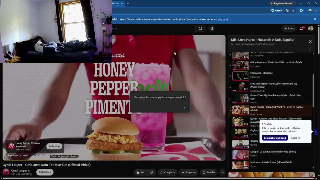Click Comprobar velocidad button

[275, 138]
